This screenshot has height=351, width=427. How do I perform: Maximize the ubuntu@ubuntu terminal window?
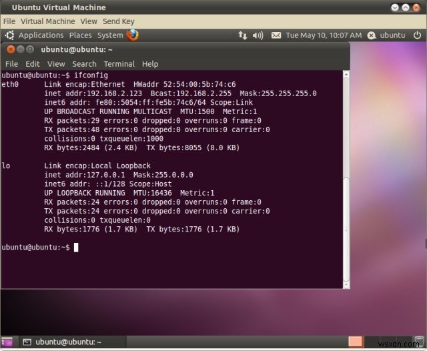tap(30, 49)
